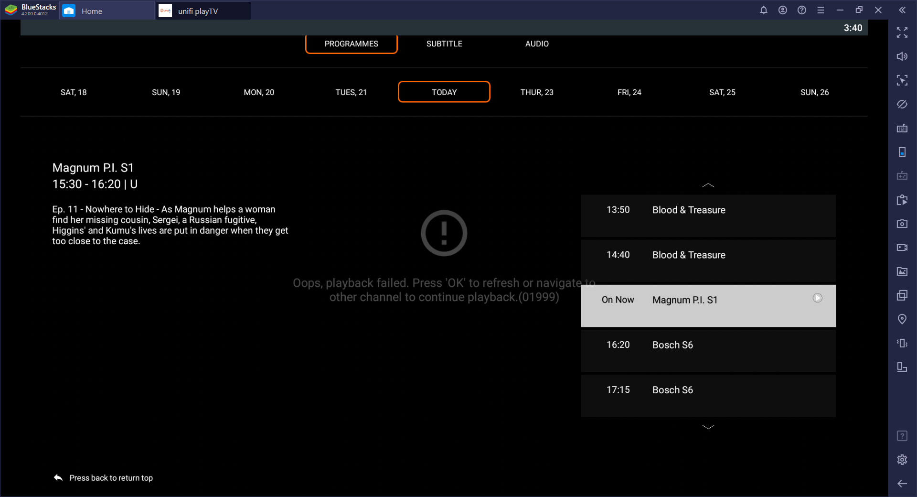Open the BlueStacks notifications bell
Viewport: 917px width, 497px height.
[x=764, y=10]
